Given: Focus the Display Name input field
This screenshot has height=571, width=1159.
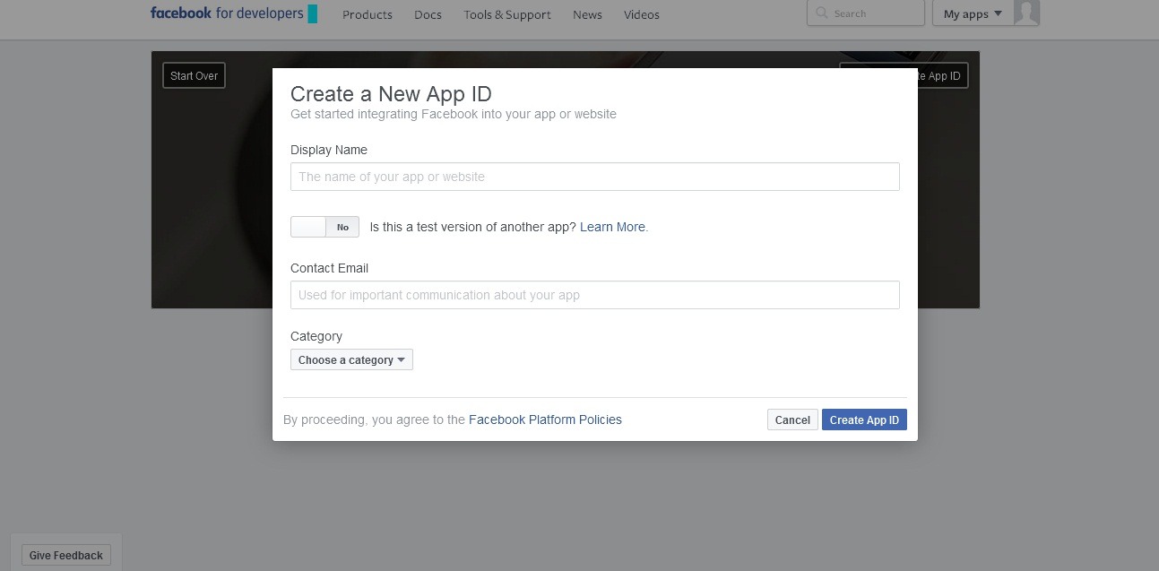Looking at the screenshot, I should point(595,177).
